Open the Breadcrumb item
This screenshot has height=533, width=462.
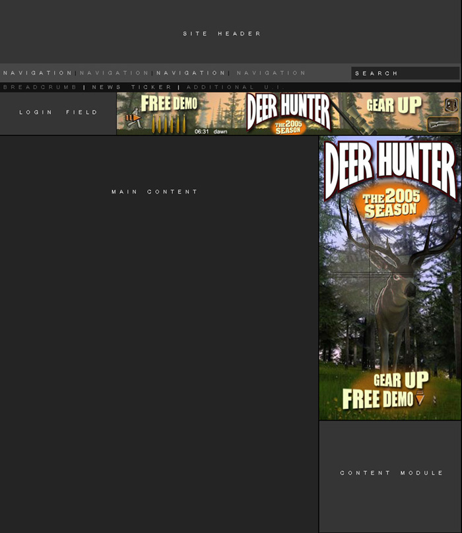click(x=40, y=87)
